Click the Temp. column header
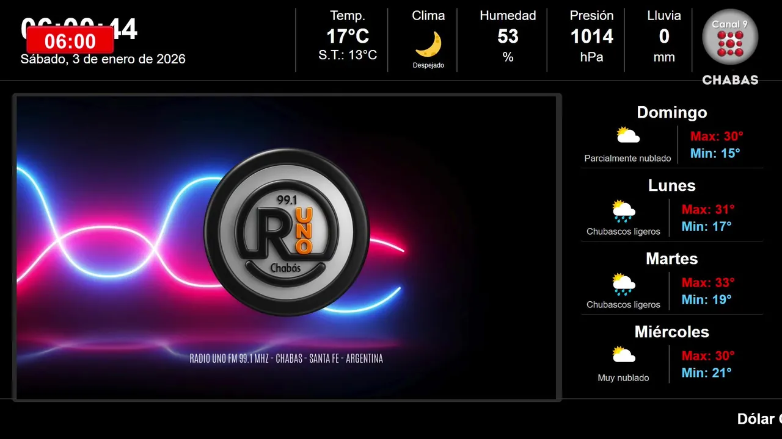782x439 pixels. (348, 16)
